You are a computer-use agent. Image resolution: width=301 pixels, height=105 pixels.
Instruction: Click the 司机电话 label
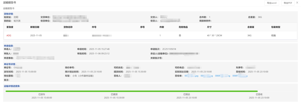coord(180,68)
